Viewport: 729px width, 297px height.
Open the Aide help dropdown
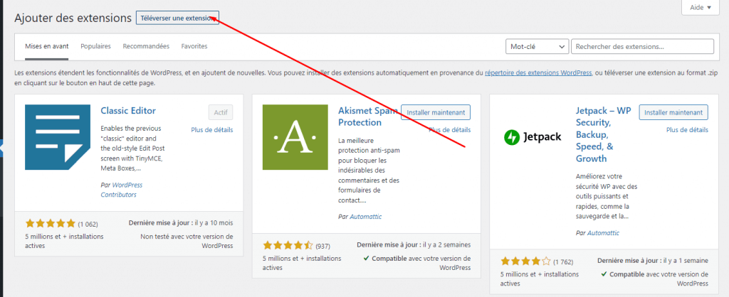pyautogui.click(x=701, y=7)
